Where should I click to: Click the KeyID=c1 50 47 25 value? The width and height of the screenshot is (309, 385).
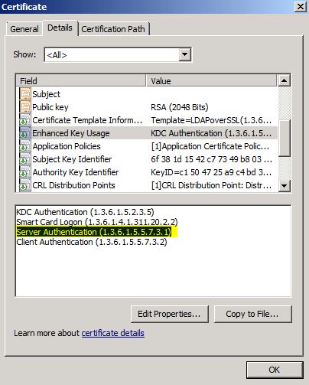click(211, 172)
